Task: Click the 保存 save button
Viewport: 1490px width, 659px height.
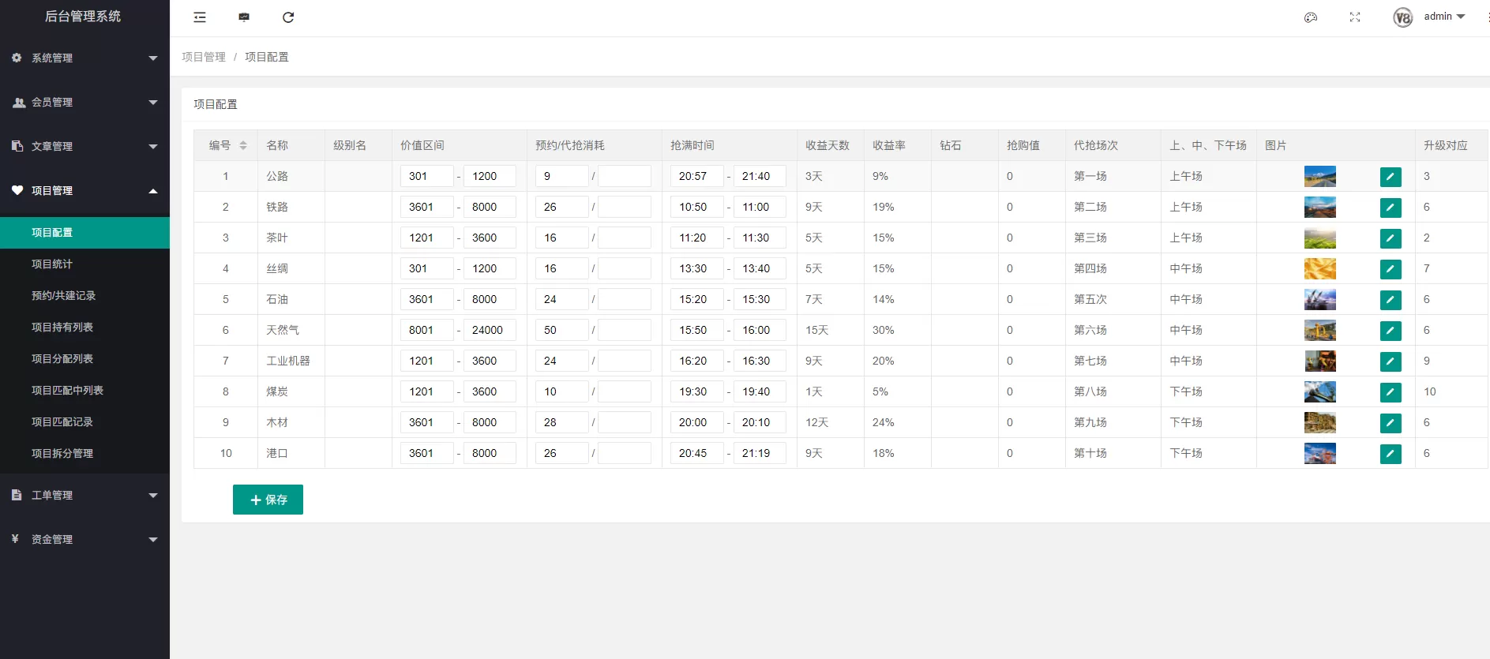Action: coord(268,500)
